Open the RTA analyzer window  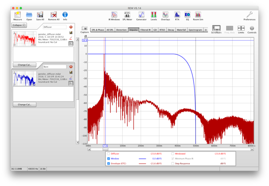(x=177, y=15)
